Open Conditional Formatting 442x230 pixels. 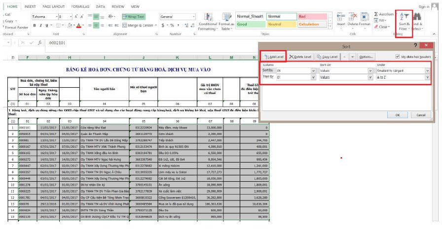click(x=208, y=22)
